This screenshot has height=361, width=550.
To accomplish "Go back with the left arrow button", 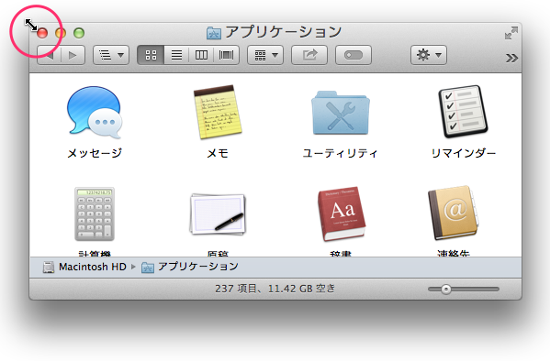I will click(x=50, y=55).
